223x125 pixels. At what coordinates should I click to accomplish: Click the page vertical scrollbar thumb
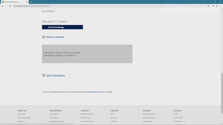point(222,93)
